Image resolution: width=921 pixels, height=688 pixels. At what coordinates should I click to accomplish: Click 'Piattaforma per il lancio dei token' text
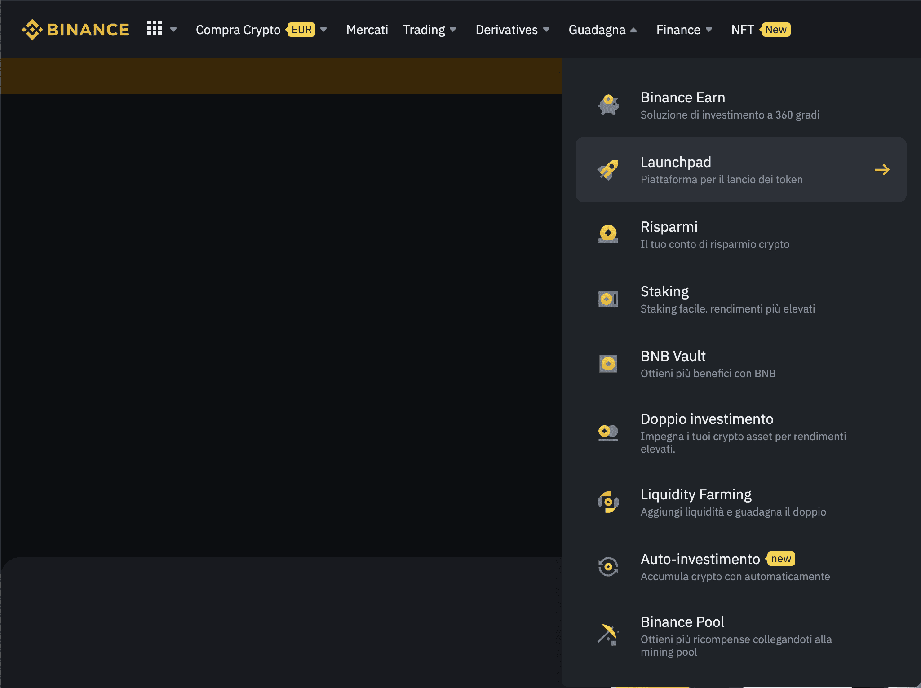[722, 180]
